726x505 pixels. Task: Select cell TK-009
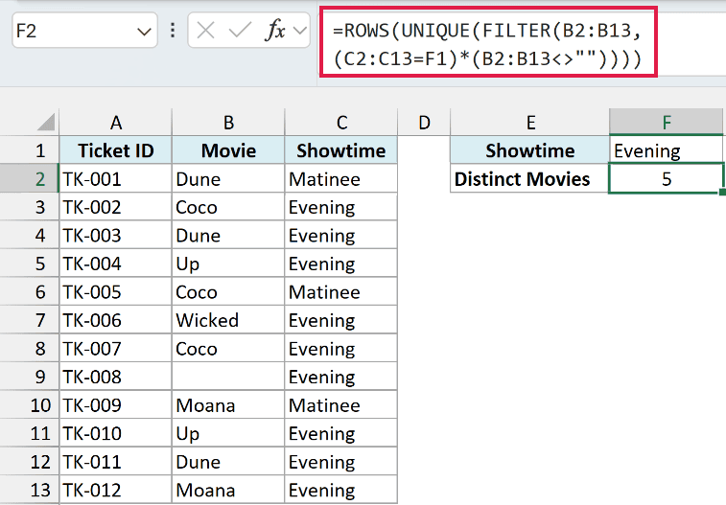(116, 405)
